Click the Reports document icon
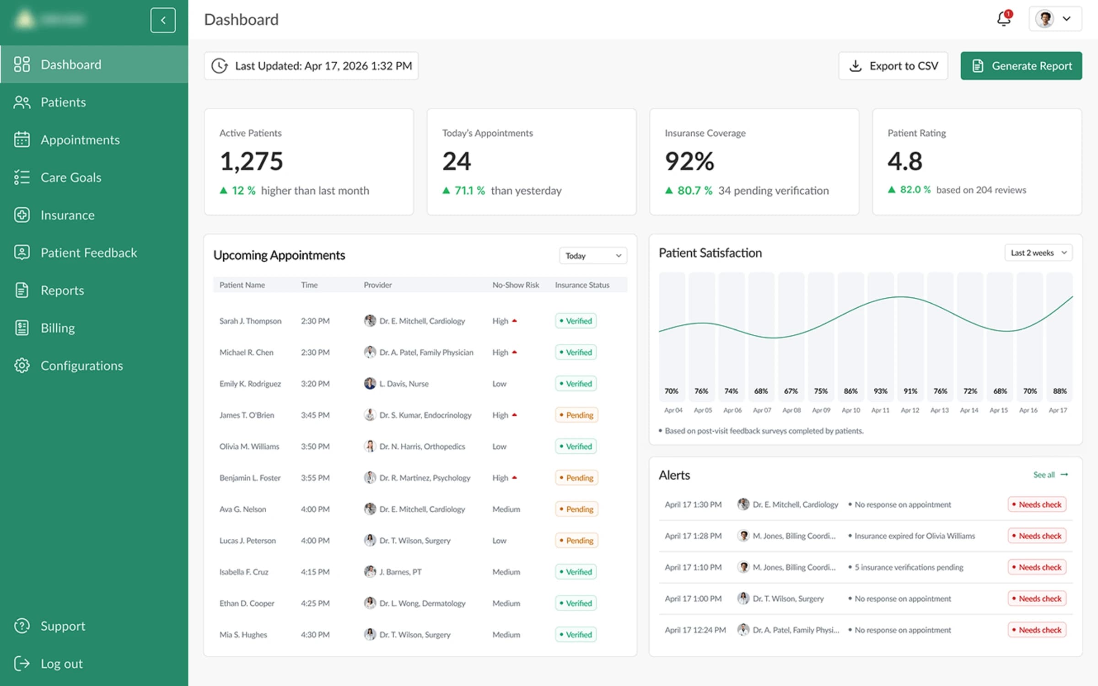1098x686 pixels. (22, 290)
